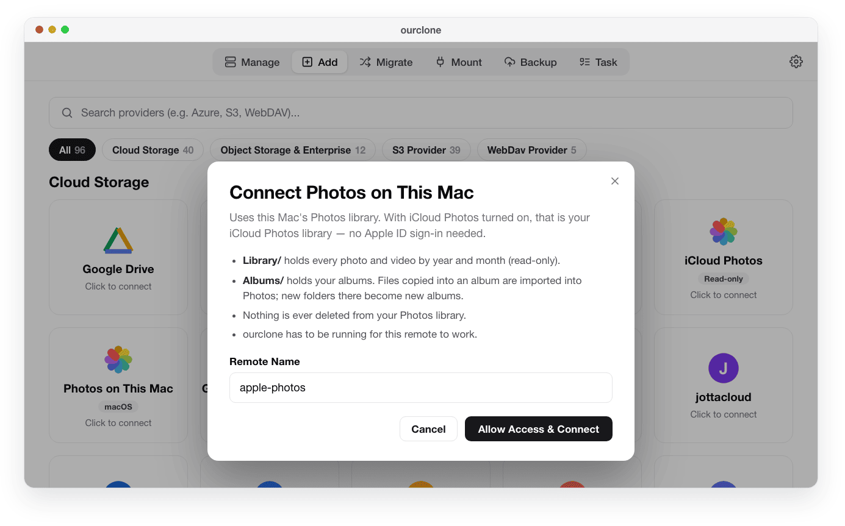Open settings via the gear icon
The height and width of the screenshot is (526, 845).
(x=796, y=62)
